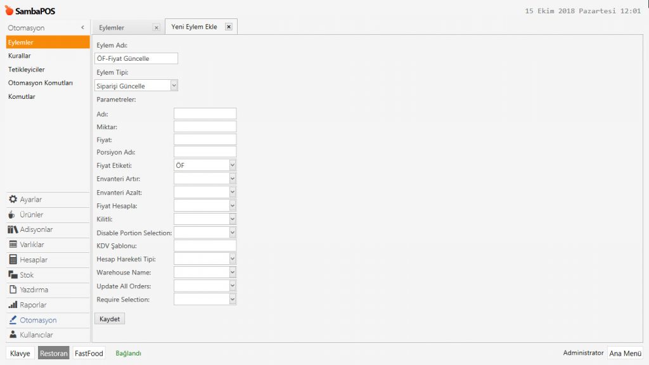649x365 pixels.
Task: Click the Ana Menü button
Action: pos(625,354)
